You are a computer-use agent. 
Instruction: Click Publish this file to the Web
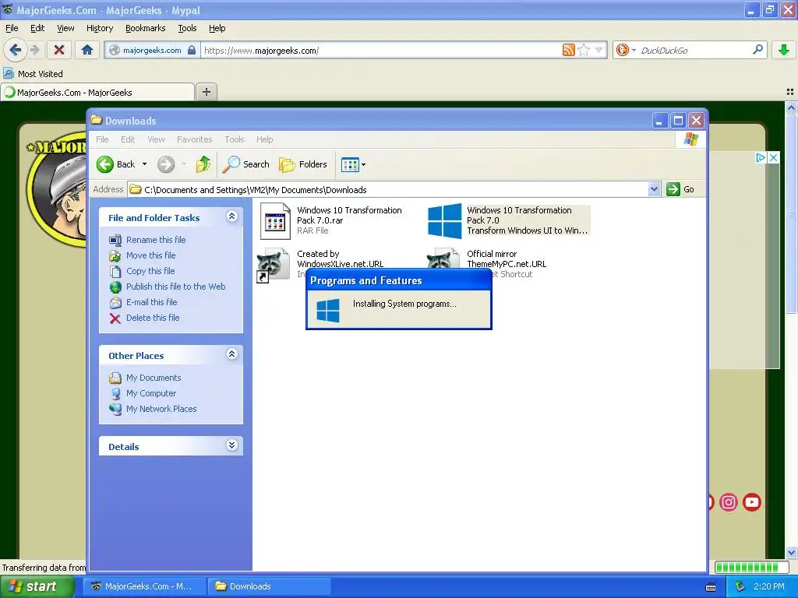(x=175, y=287)
